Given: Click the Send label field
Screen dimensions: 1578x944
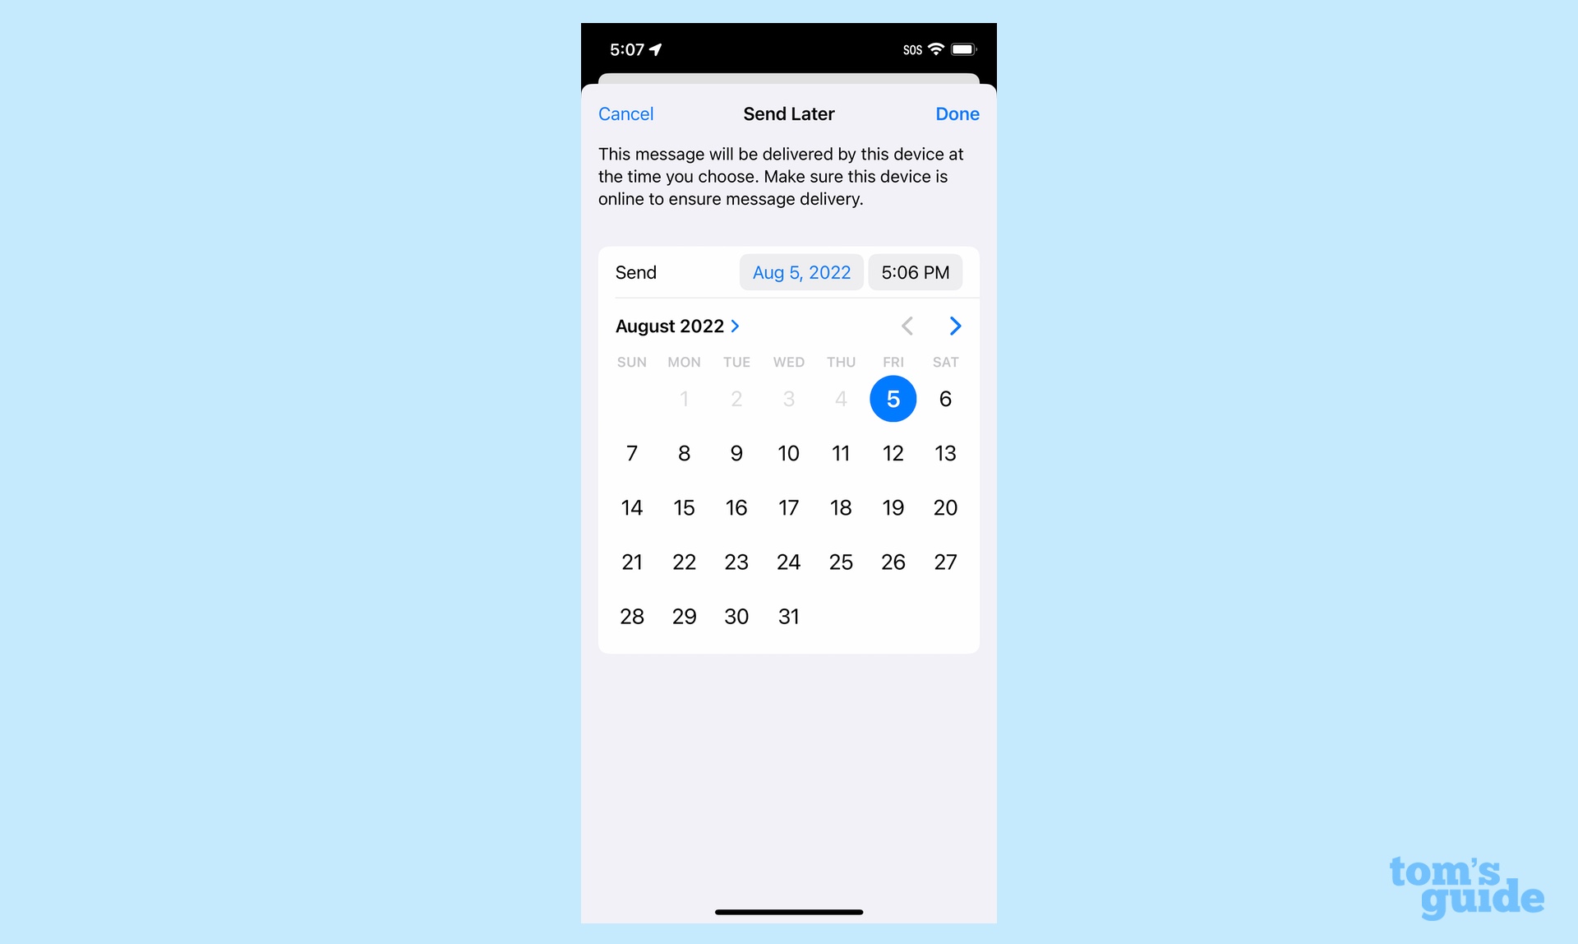Looking at the screenshot, I should tap(634, 271).
